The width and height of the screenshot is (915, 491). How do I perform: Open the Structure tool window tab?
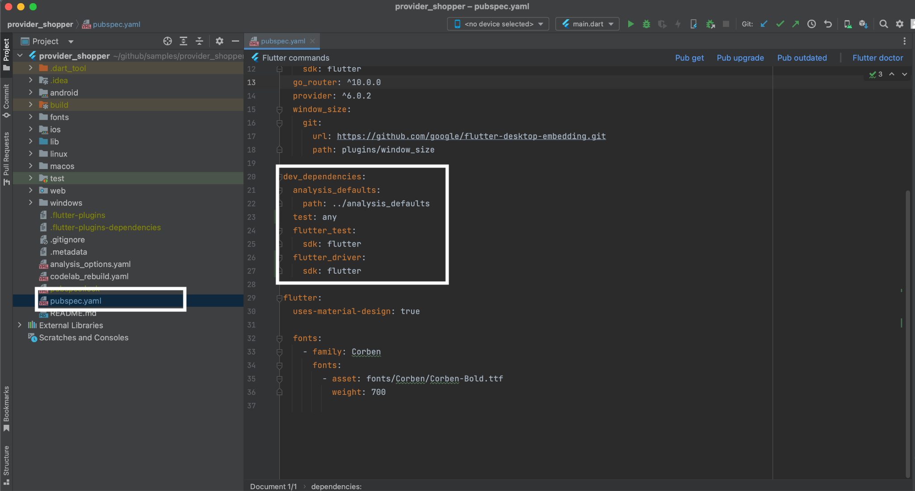[x=6, y=465]
